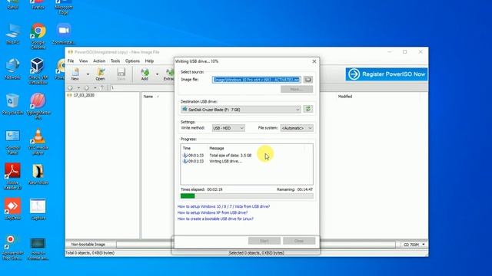Viewport: 492px width, 276px height.
Task: Open the back history dropdown arrow
Action: click(x=78, y=88)
